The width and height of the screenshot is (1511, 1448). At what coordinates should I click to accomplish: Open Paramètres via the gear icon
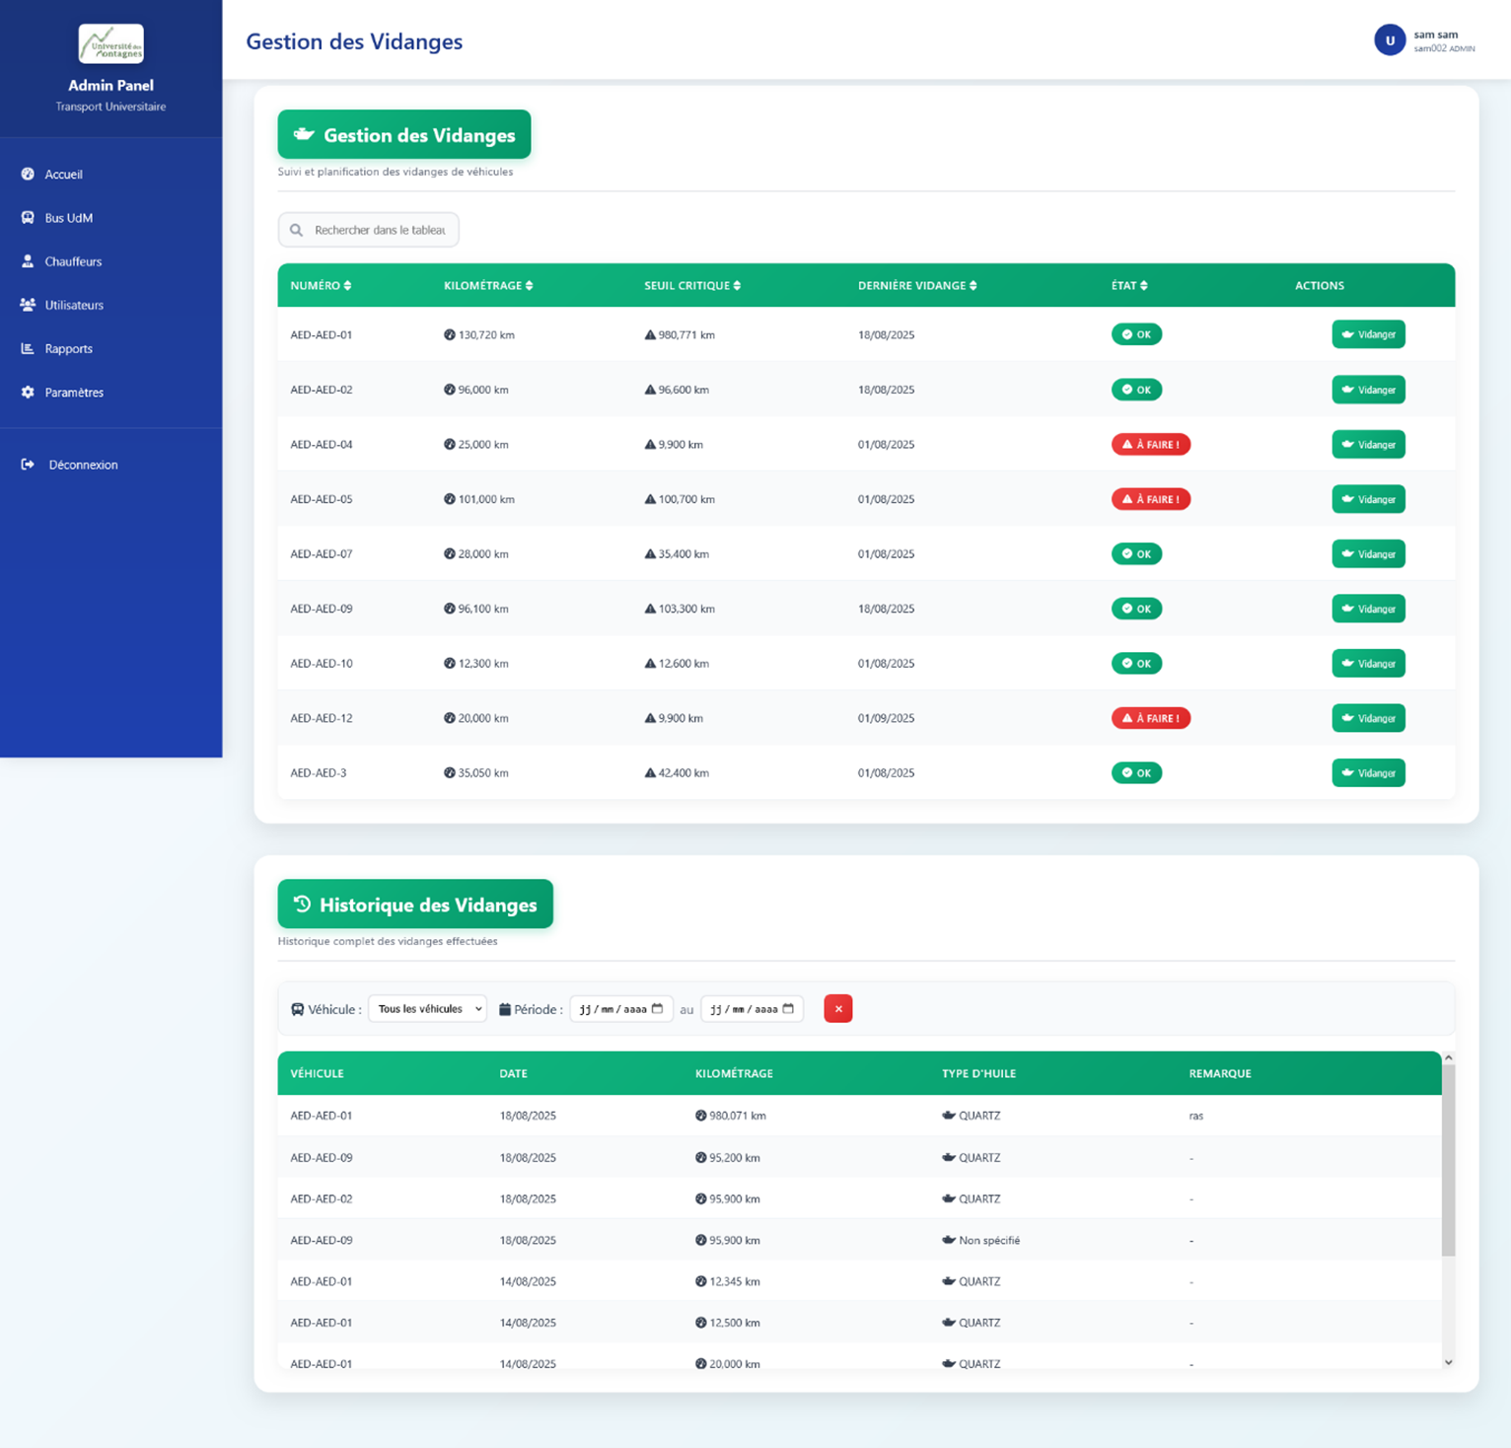coord(28,392)
